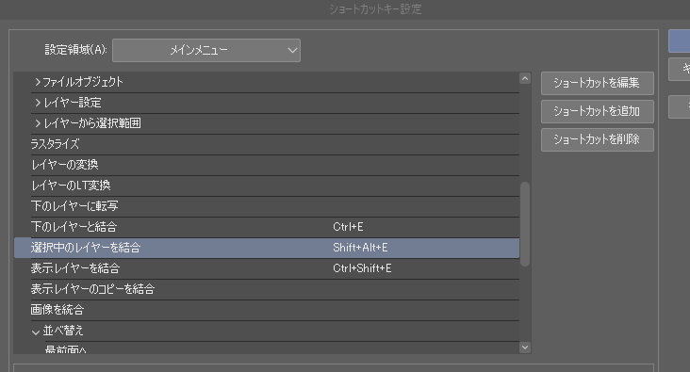Expand the ファイルオブジェクト tree item
This screenshot has height=372, width=690.
38,82
